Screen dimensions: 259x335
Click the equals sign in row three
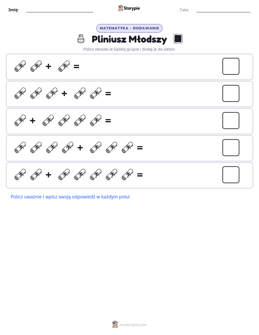pyautogui.click(x=108, y=120)
